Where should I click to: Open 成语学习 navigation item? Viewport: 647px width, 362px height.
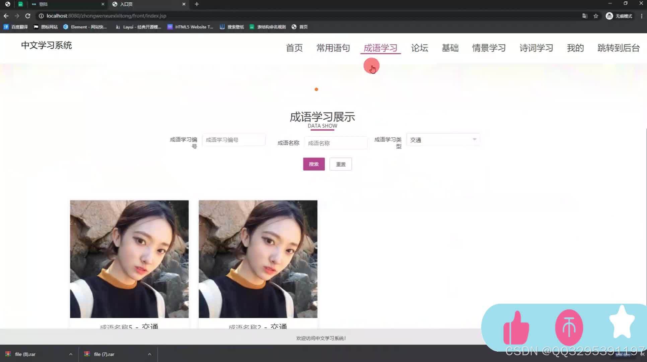(x=380, y=48)
